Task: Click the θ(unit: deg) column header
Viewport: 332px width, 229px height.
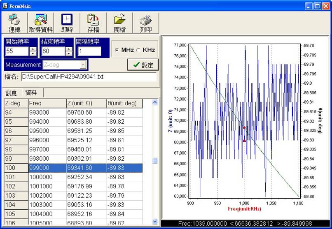Action: tap(124, 104)
